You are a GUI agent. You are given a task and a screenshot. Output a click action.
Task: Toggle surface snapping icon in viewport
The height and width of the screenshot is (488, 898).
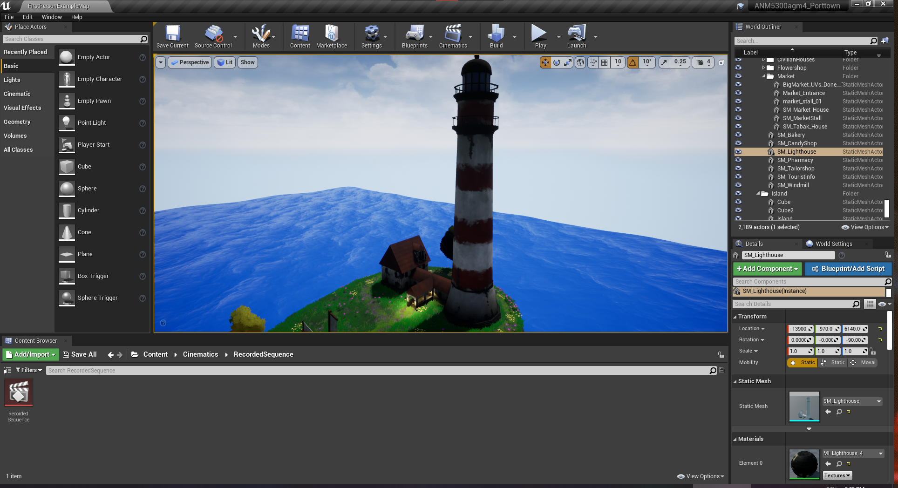(x=593, y=62)
